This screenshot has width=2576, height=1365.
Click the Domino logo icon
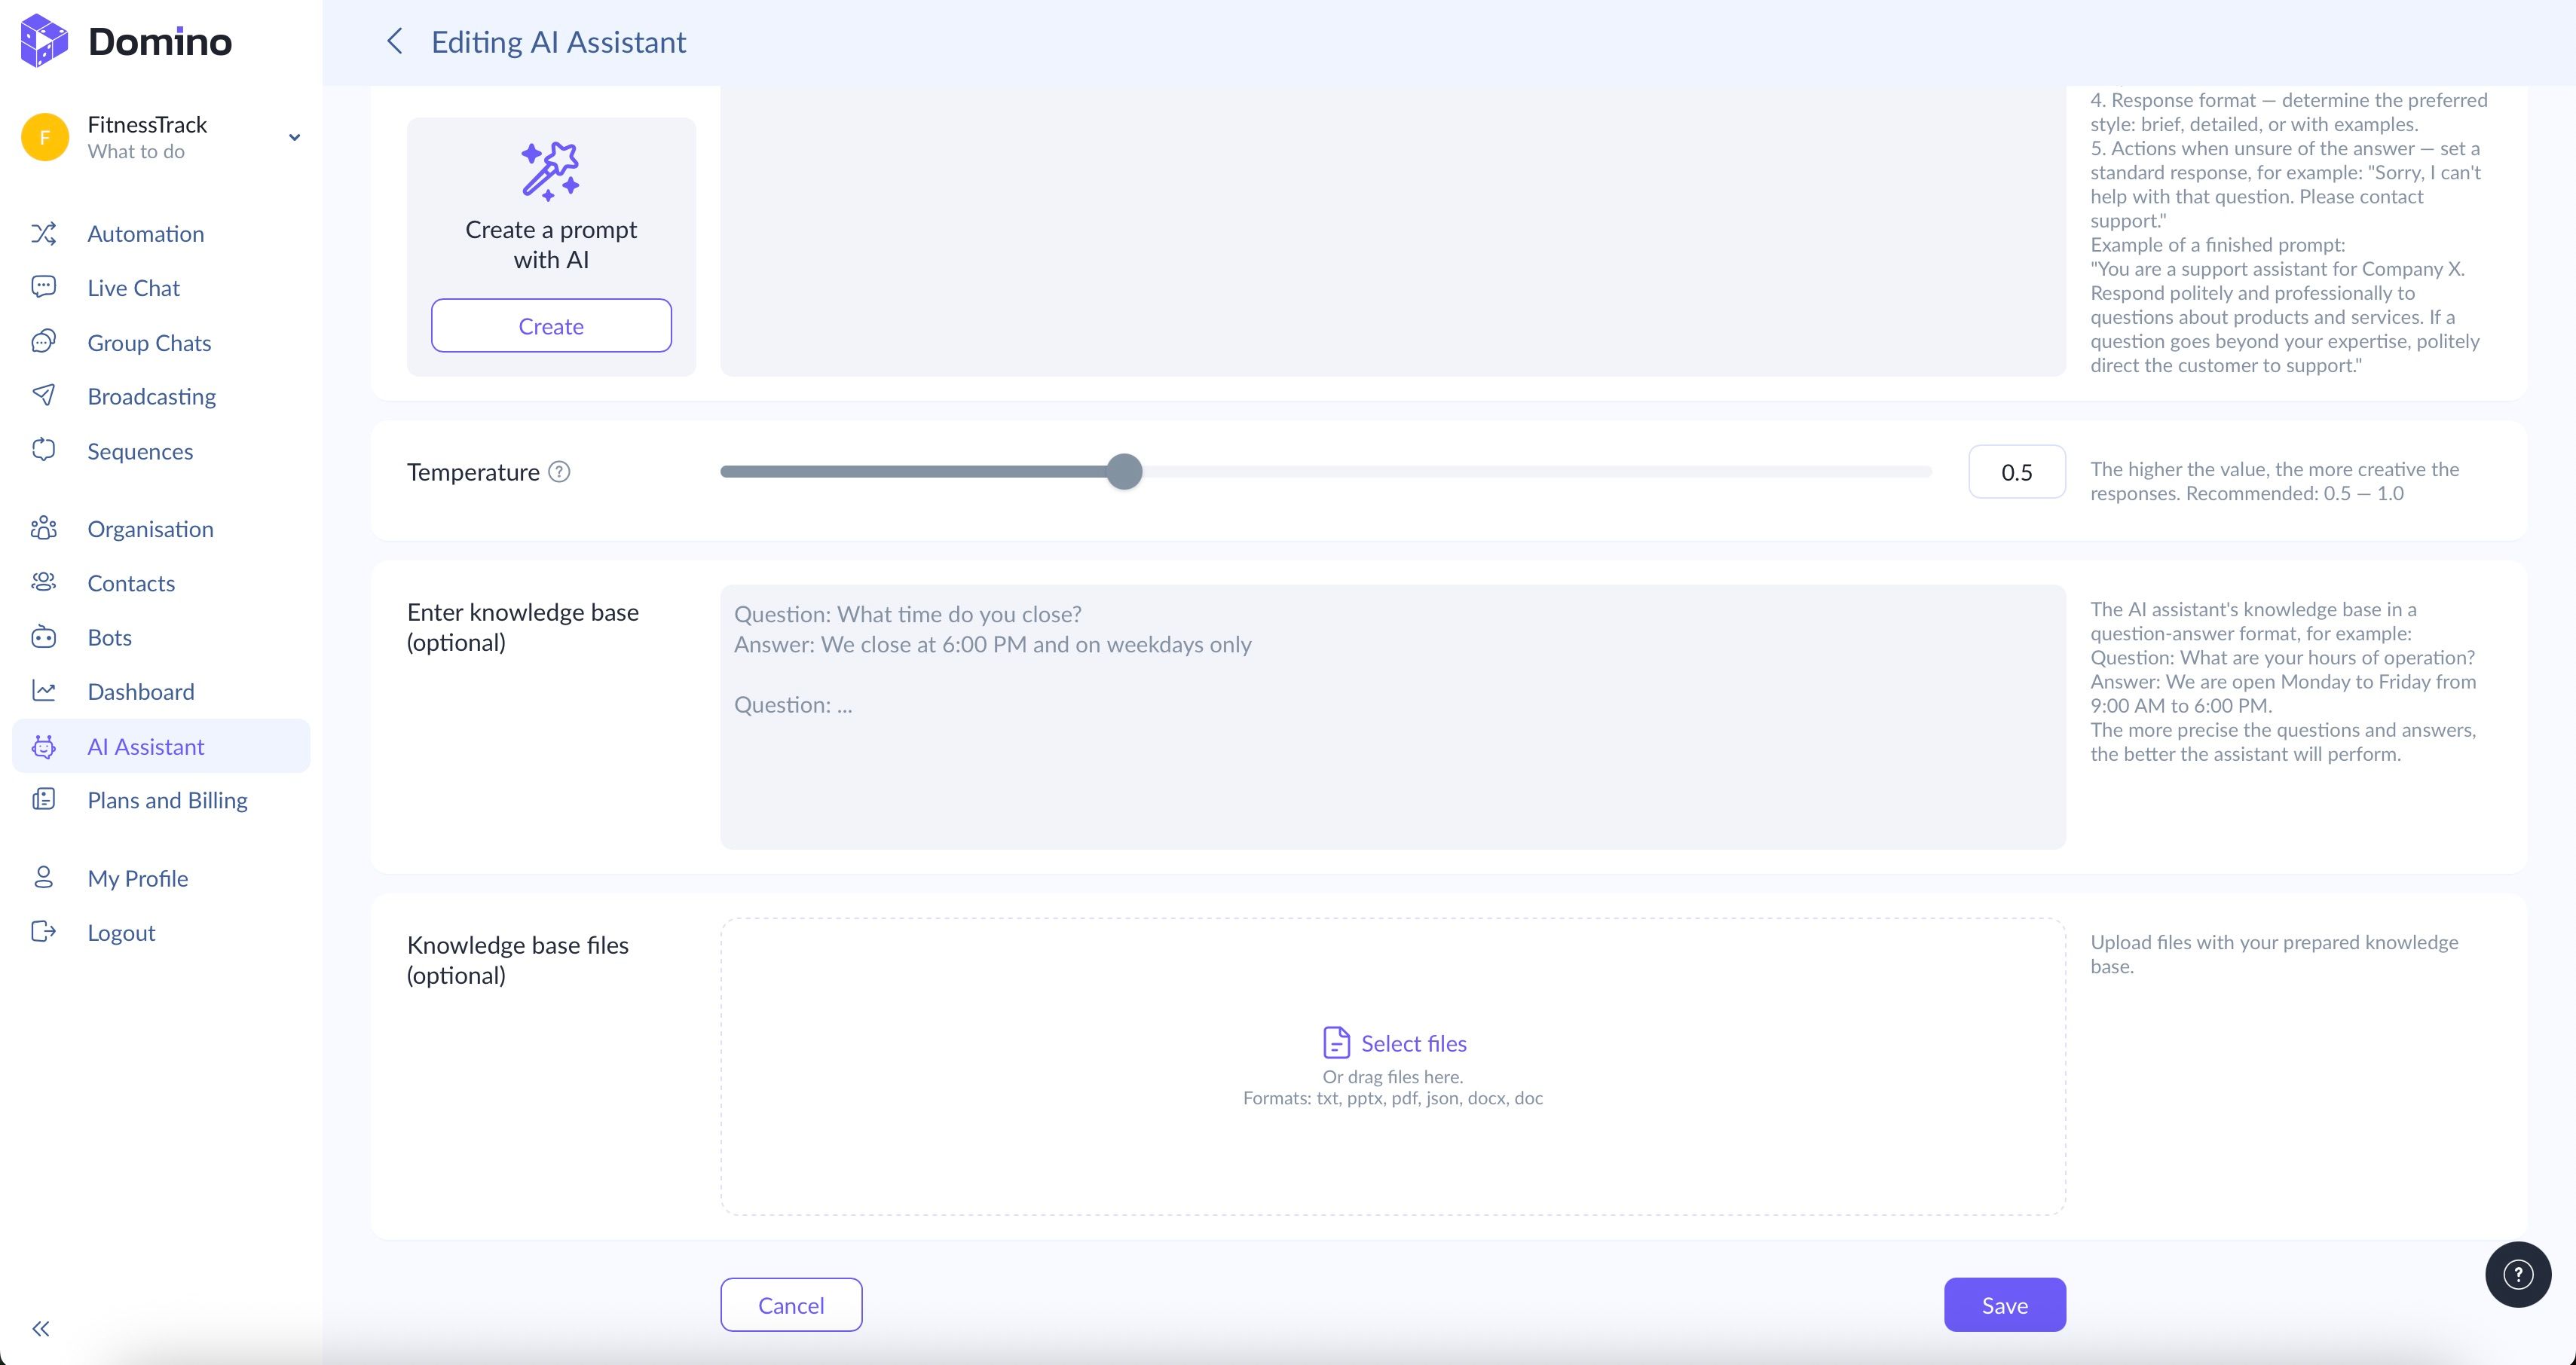click(x=44, y=41)
